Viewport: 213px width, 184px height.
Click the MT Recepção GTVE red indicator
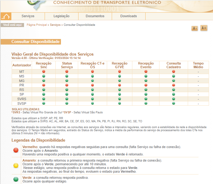[x=119, y=72]
